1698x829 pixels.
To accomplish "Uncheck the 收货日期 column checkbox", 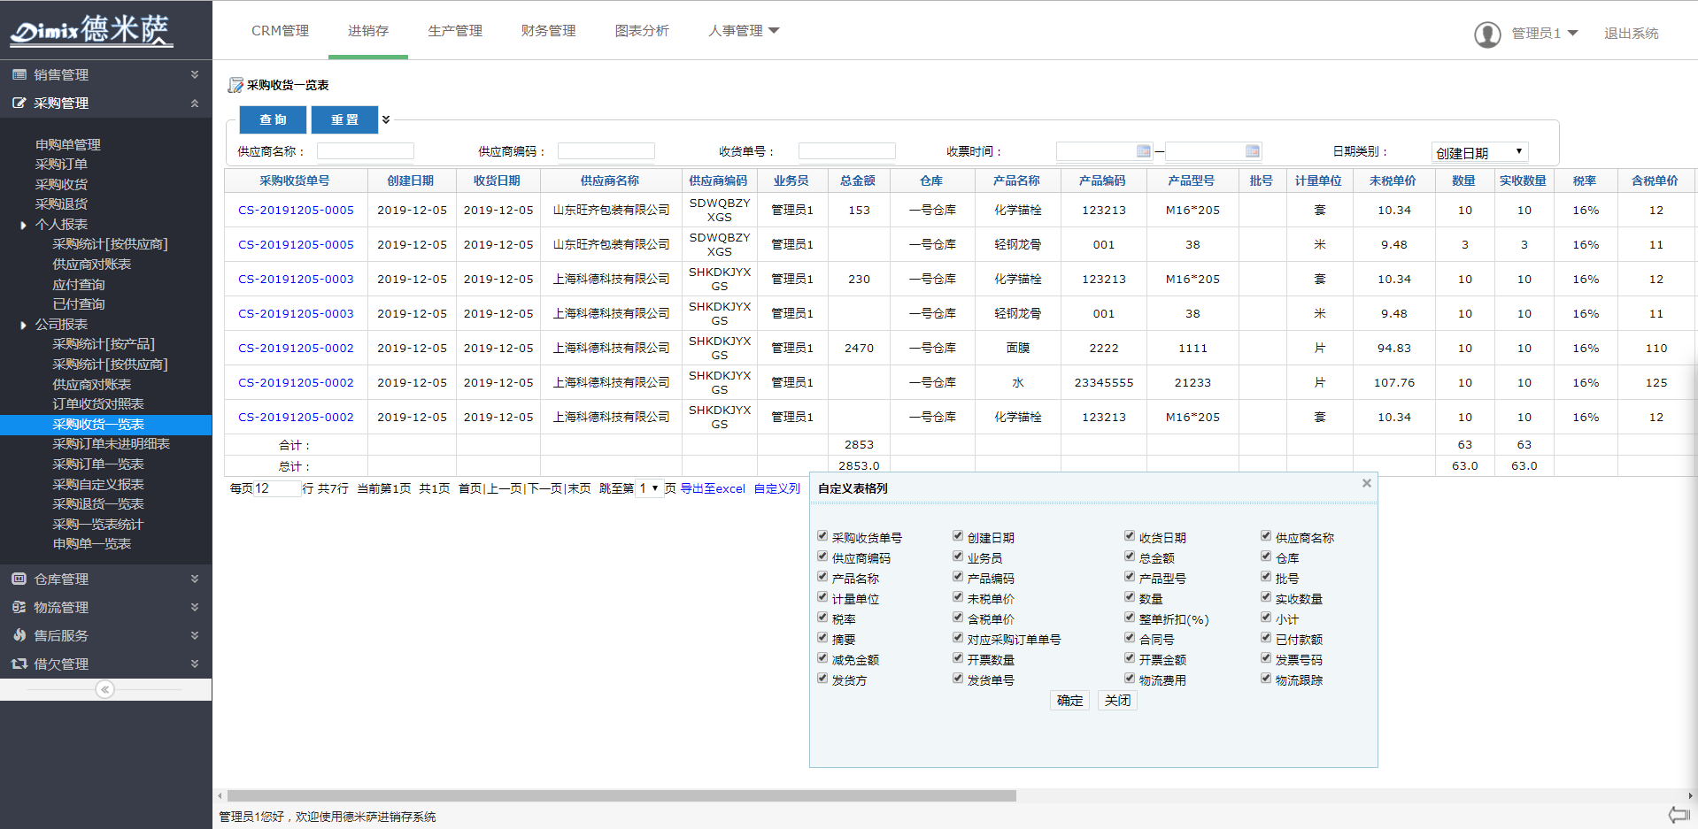I will 1130,536.
